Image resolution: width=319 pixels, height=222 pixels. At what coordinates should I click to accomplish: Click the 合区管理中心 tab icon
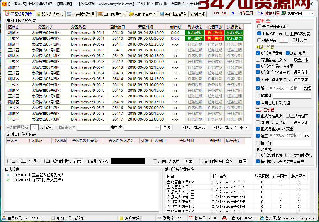(x=100, y=14)
